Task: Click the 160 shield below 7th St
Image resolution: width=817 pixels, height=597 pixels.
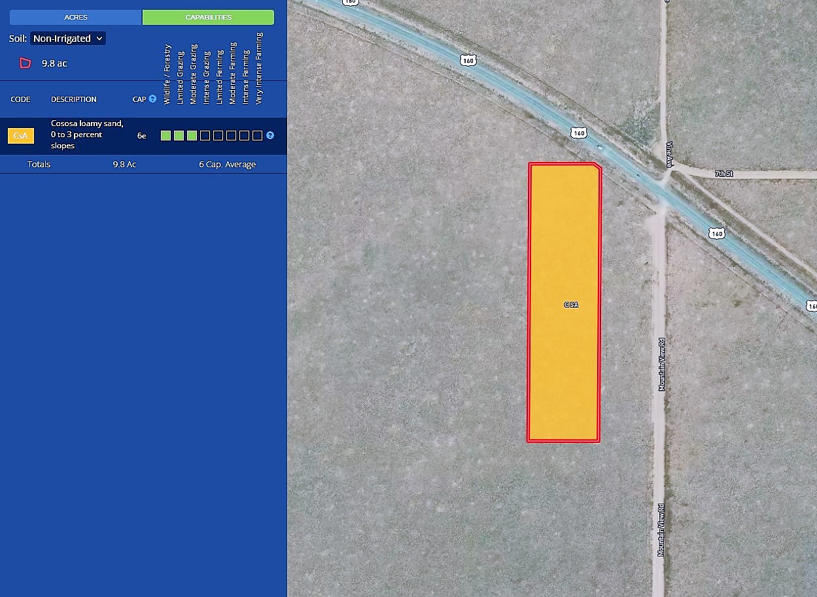Action: click(717, 233)
